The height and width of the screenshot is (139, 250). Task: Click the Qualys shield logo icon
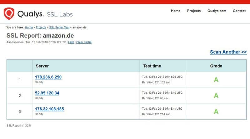click(9, 13)
